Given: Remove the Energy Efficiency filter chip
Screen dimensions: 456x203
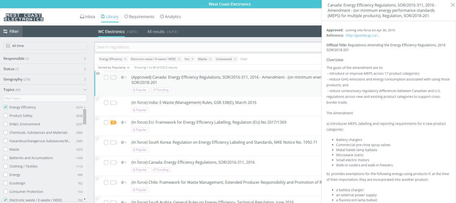Looking at the screenshot, I should 125,59.
